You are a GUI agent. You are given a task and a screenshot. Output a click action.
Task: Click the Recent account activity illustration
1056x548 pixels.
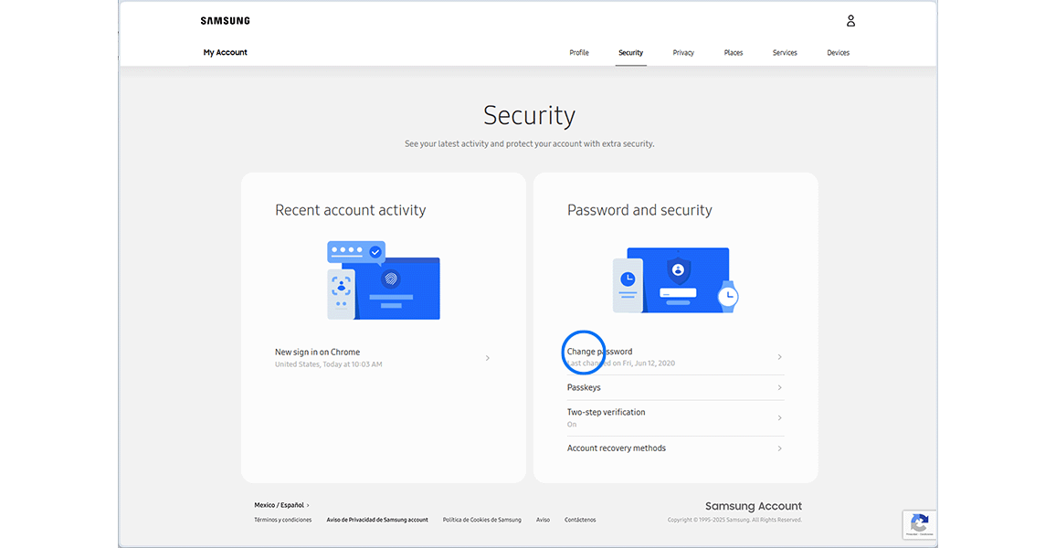point(383,280)
